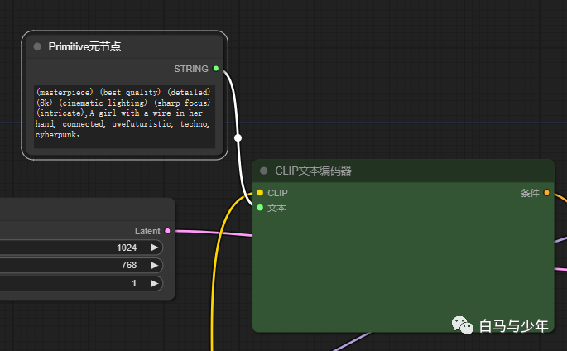
Task: Select the reroute dot on the white wire
Action: [x=238, y=137]
